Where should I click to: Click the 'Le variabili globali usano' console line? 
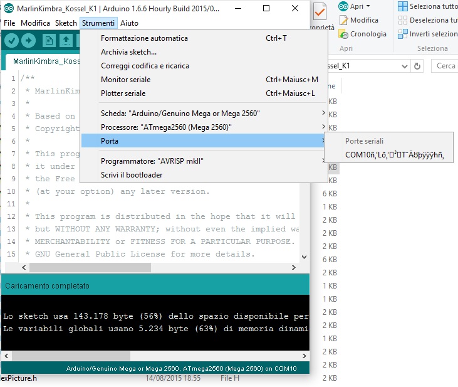tap(155, 329)
